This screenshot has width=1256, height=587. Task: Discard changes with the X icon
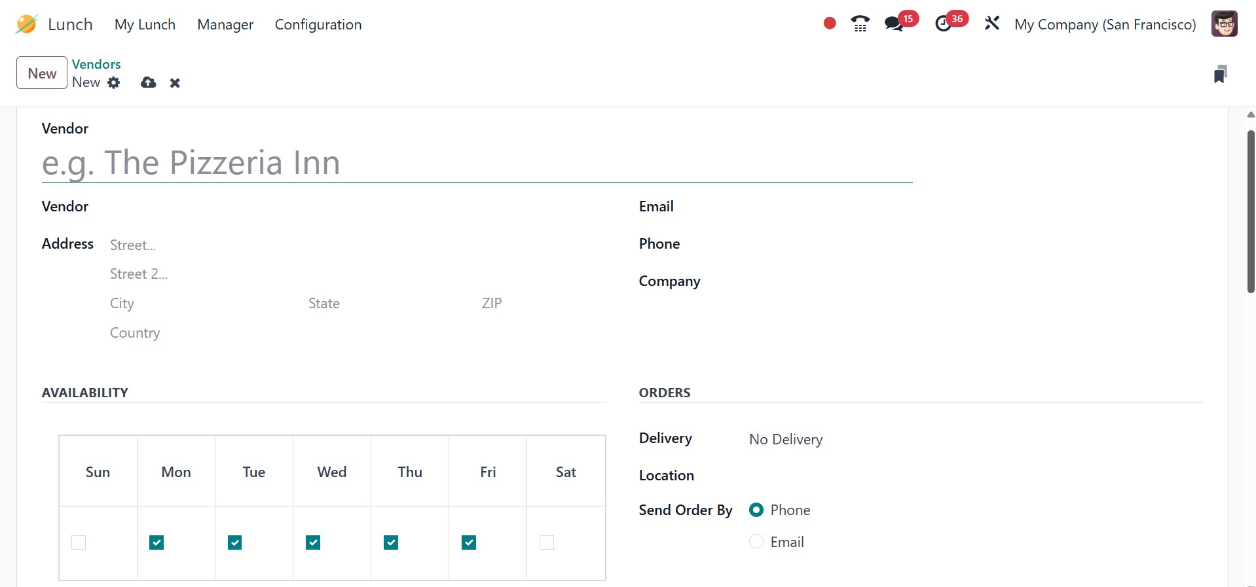pos(175,83)
